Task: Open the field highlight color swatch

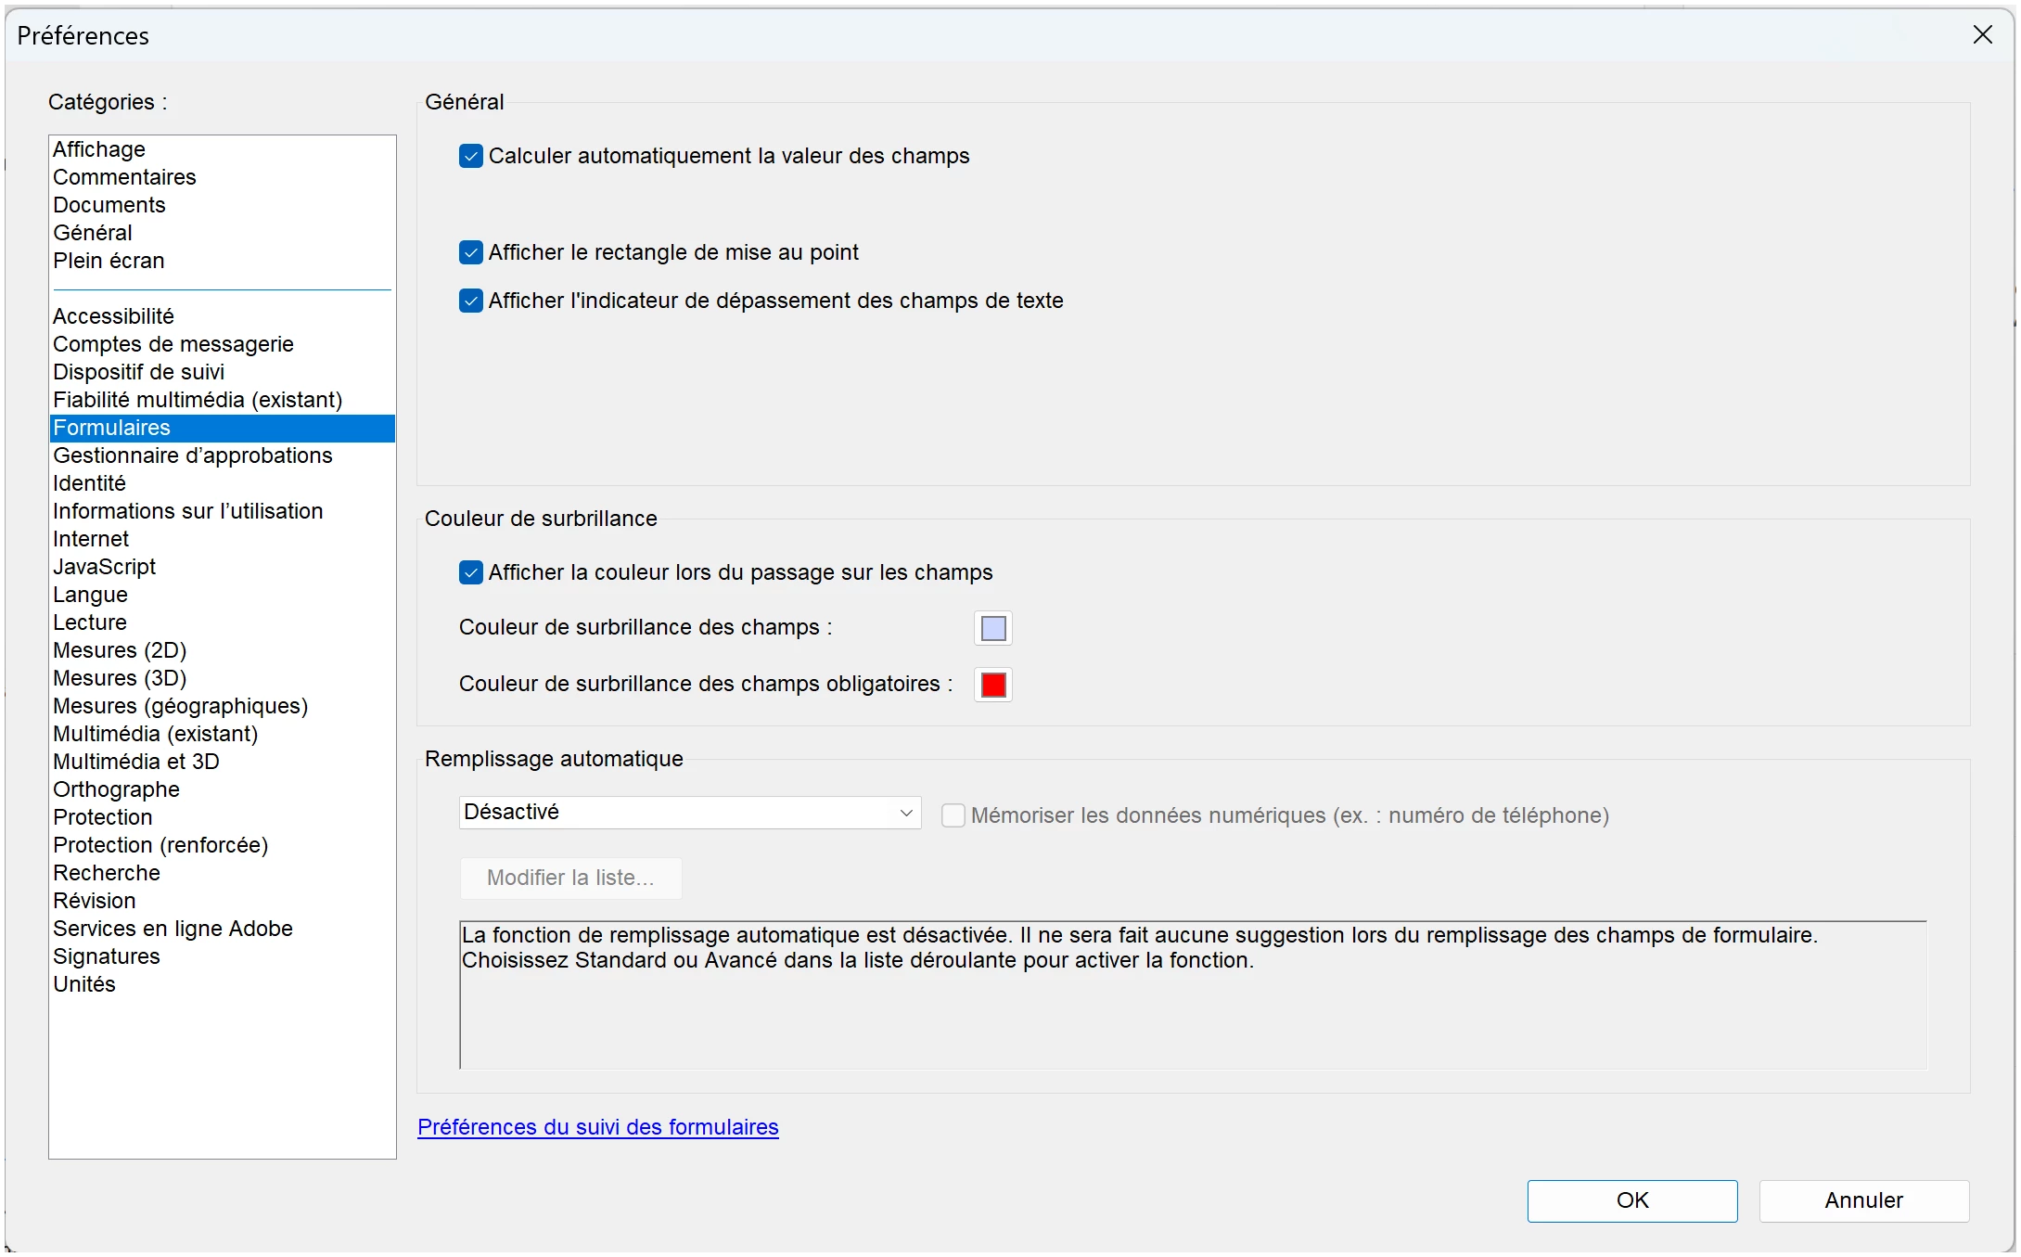Action: [x=992, y=628]
